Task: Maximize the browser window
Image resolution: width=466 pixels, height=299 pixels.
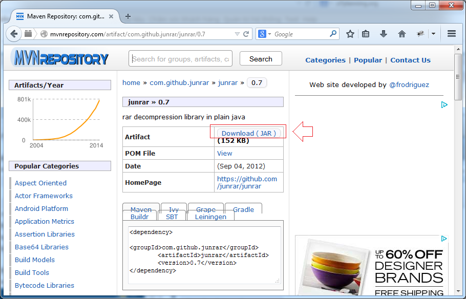Action: click(432, 5)
